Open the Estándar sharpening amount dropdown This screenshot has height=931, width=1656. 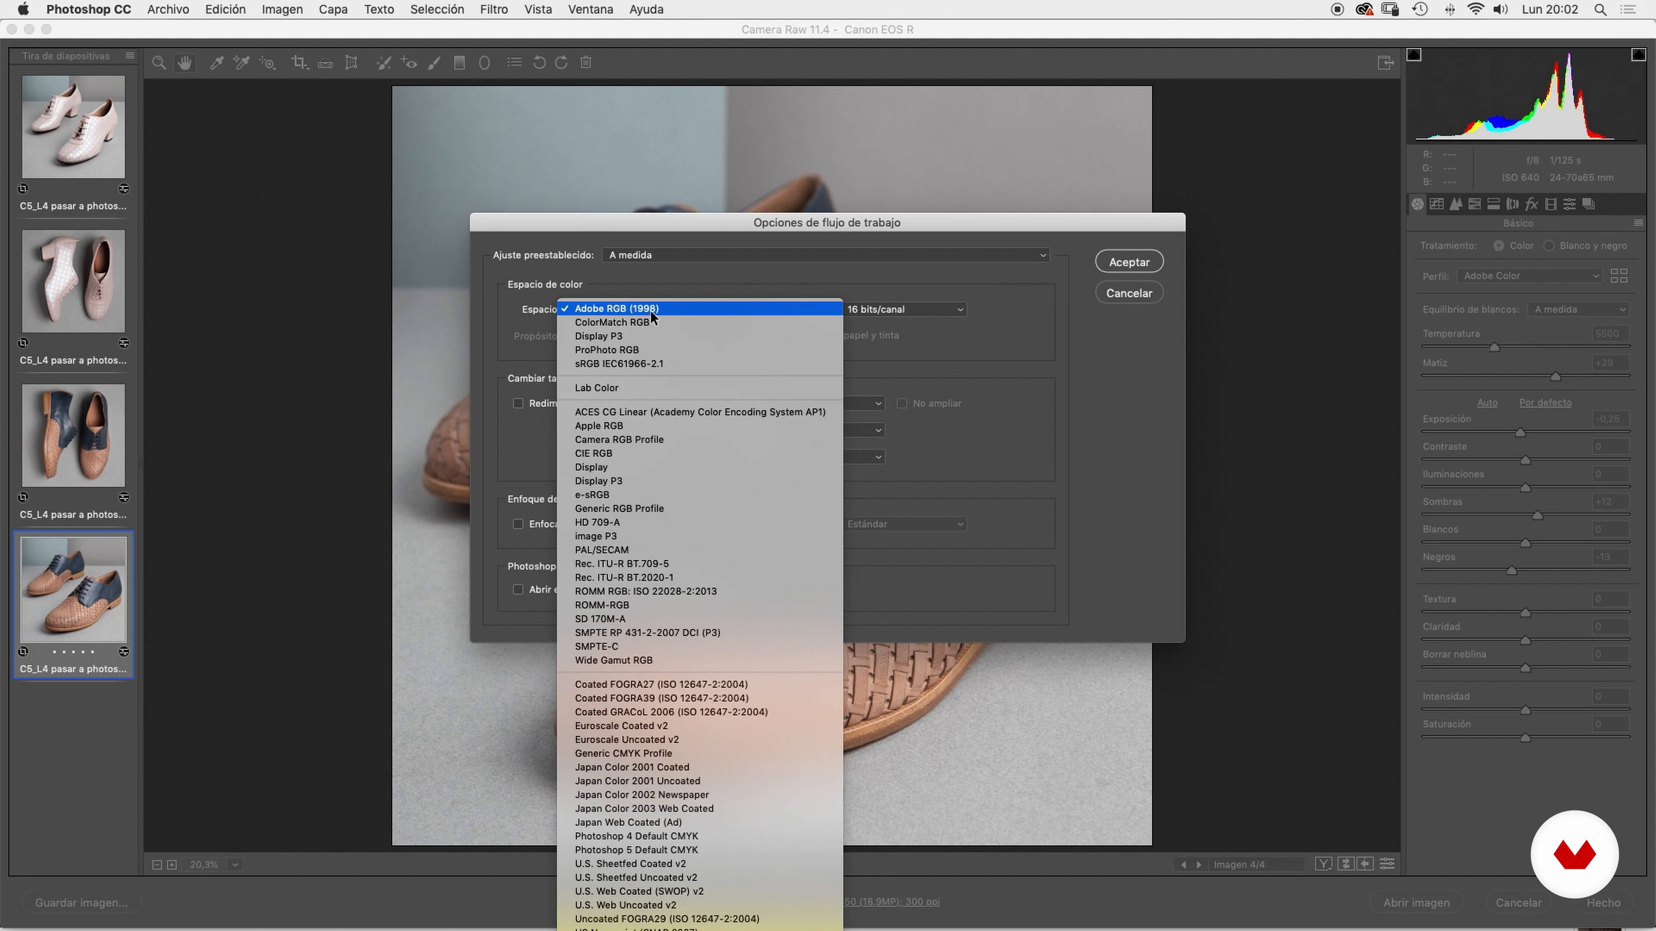[x=904, y=524]
